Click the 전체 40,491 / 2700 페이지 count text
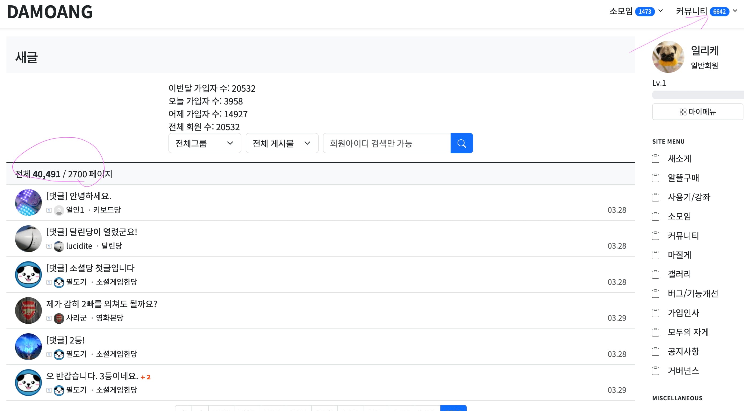The image size is (744, 411). tap(64, 174)
